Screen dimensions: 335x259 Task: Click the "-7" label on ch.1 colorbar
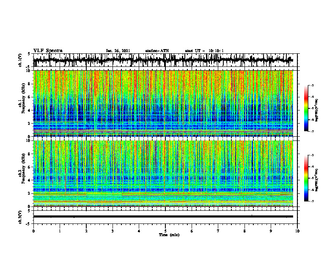[312, 131]
